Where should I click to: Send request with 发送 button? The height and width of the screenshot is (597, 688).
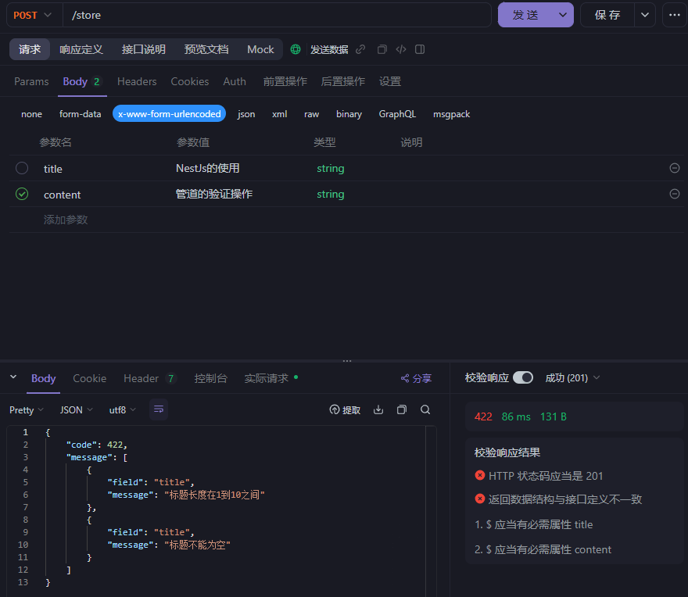click(525, 16)
